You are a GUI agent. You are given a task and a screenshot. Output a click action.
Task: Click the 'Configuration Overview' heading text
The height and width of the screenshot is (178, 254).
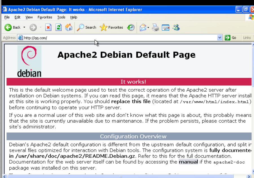click(x=133, y=136)
